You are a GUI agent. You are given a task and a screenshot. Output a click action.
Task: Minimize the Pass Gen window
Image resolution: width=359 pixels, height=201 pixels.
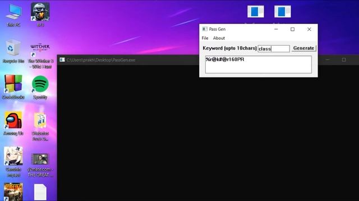point(276,29)
